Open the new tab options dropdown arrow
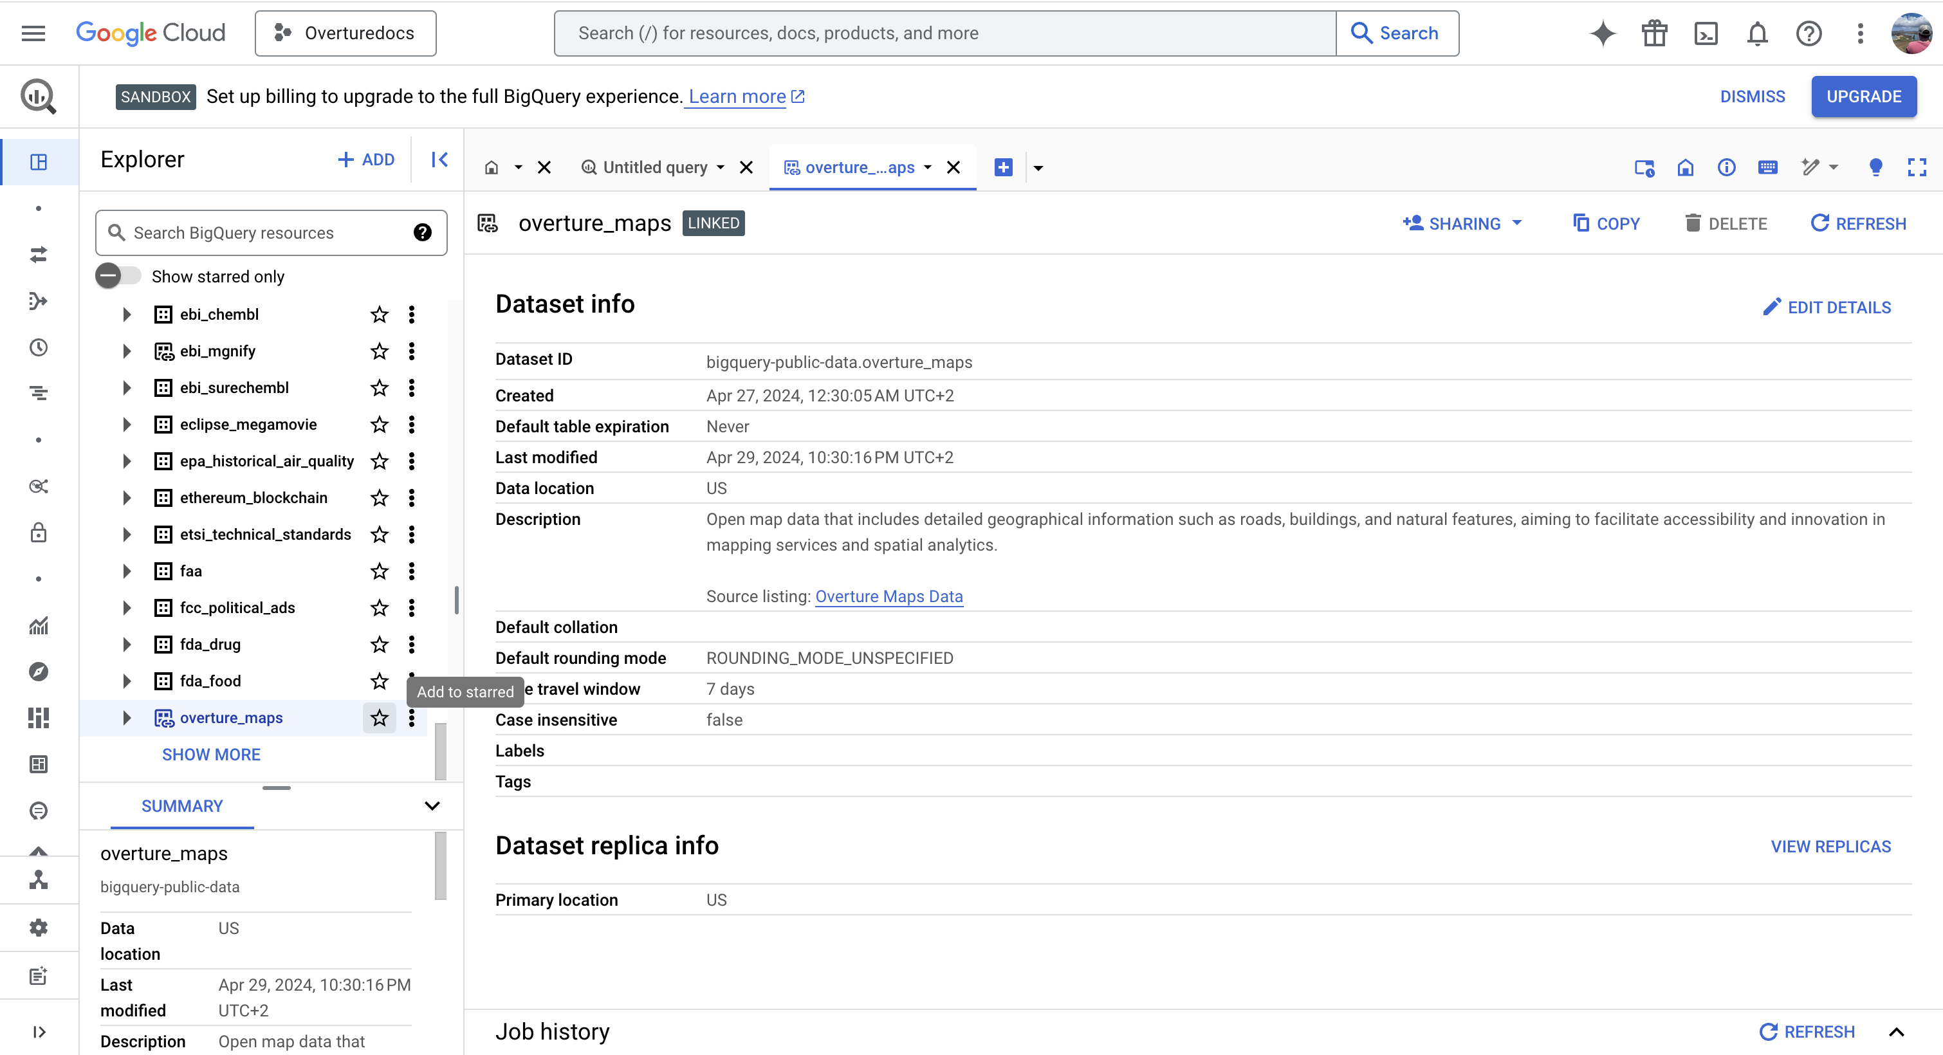 (1038, 167)
